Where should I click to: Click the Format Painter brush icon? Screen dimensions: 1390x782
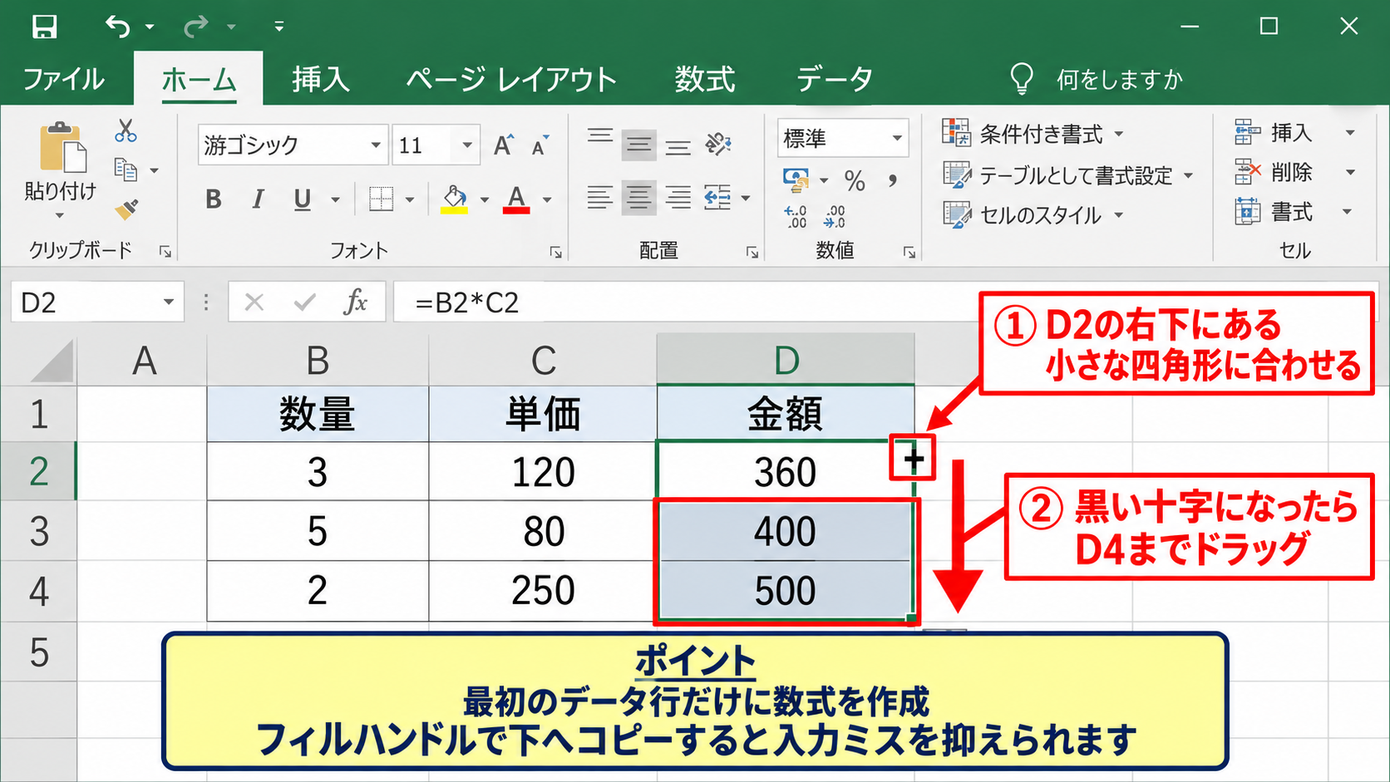pyautogui.click(x=126, y=209)
